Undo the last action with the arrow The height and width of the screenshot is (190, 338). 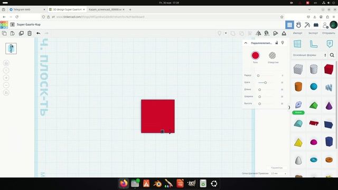[x=38, y=33]
